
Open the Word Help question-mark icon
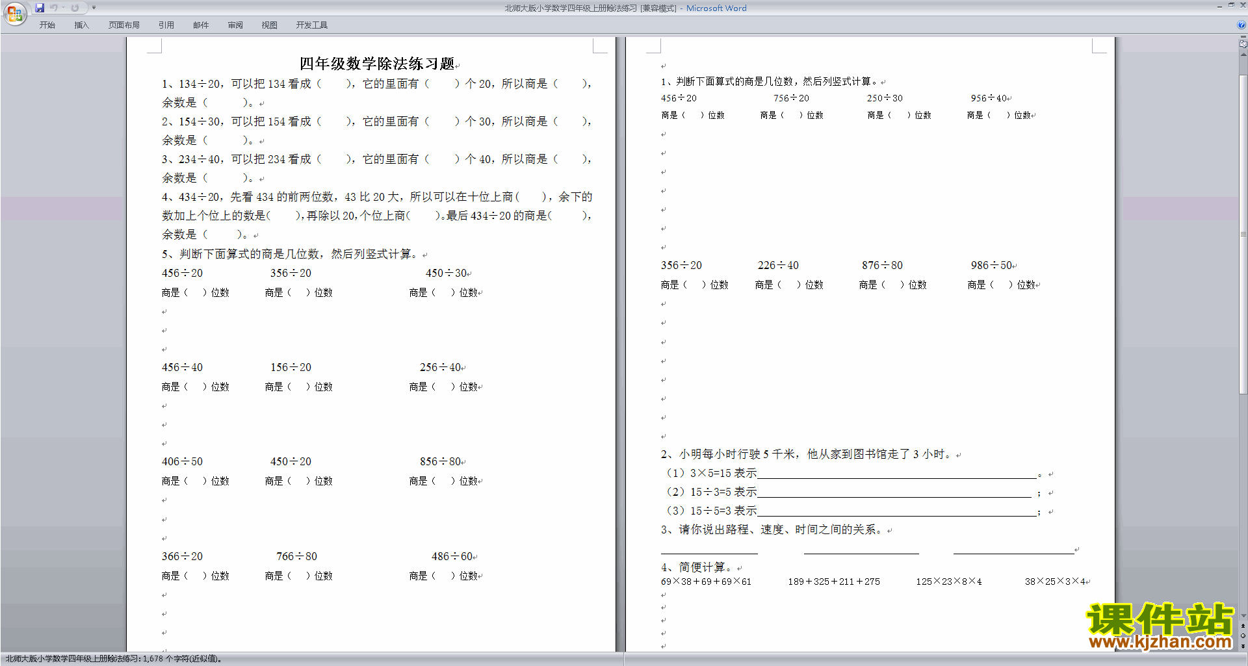pyautogui.click(x=1241, y=25)
